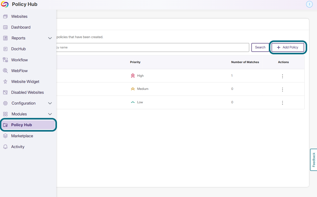The width and height of the screenshot is (317, 197).
Task: Open the Dashboard icon in sidebar
Action: [5, 27]
